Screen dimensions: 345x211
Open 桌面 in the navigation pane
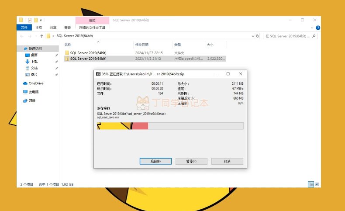[34, 55]
